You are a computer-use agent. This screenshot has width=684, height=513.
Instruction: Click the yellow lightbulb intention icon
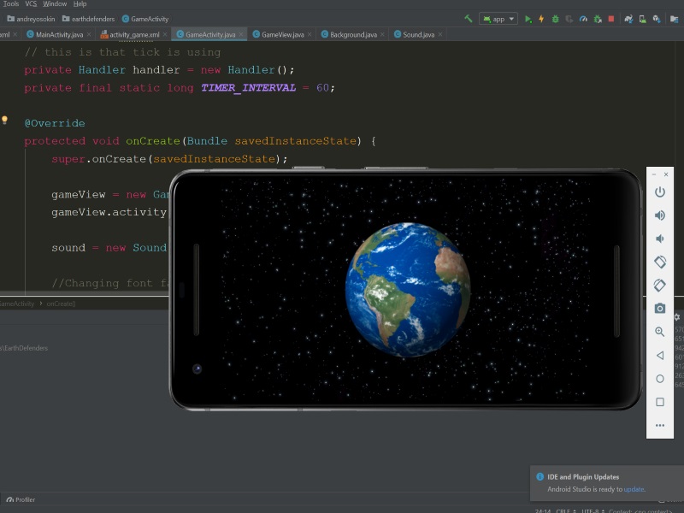[4, 121]
